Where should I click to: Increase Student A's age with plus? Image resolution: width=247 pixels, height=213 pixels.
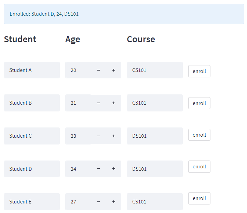coord(113,70)
